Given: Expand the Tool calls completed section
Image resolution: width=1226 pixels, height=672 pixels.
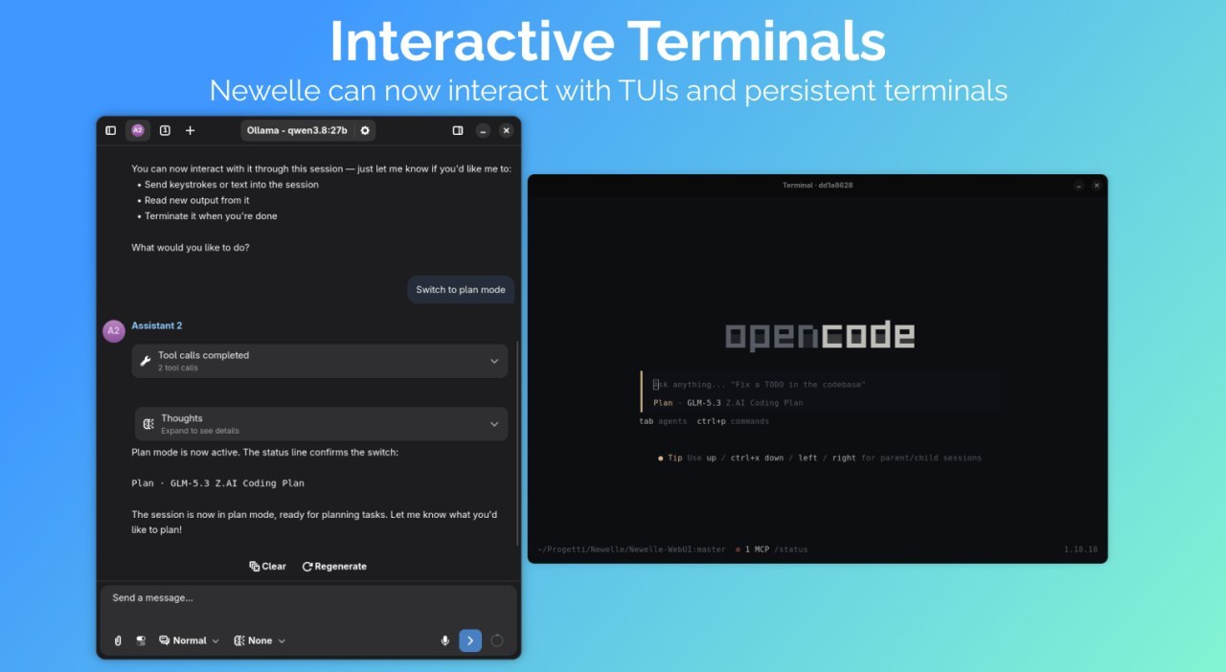Looking at the screenshot, I should pyautogui.click(x=320, y=361).
